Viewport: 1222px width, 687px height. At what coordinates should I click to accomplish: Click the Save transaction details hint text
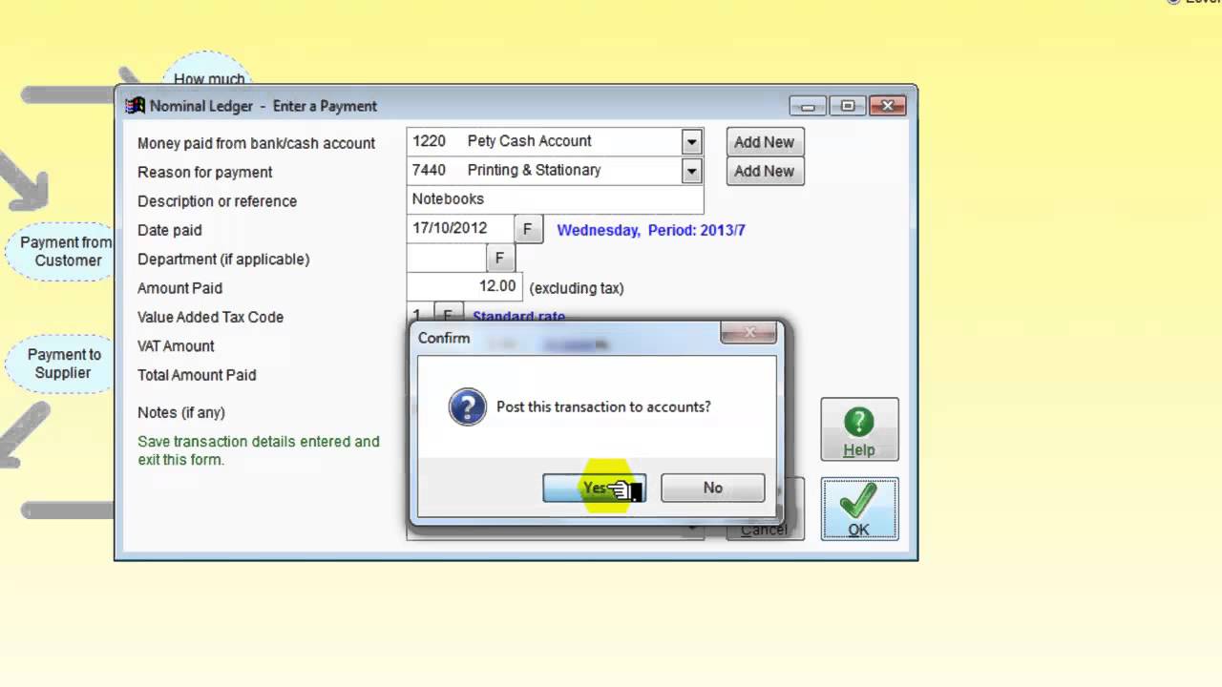(259, 450)
